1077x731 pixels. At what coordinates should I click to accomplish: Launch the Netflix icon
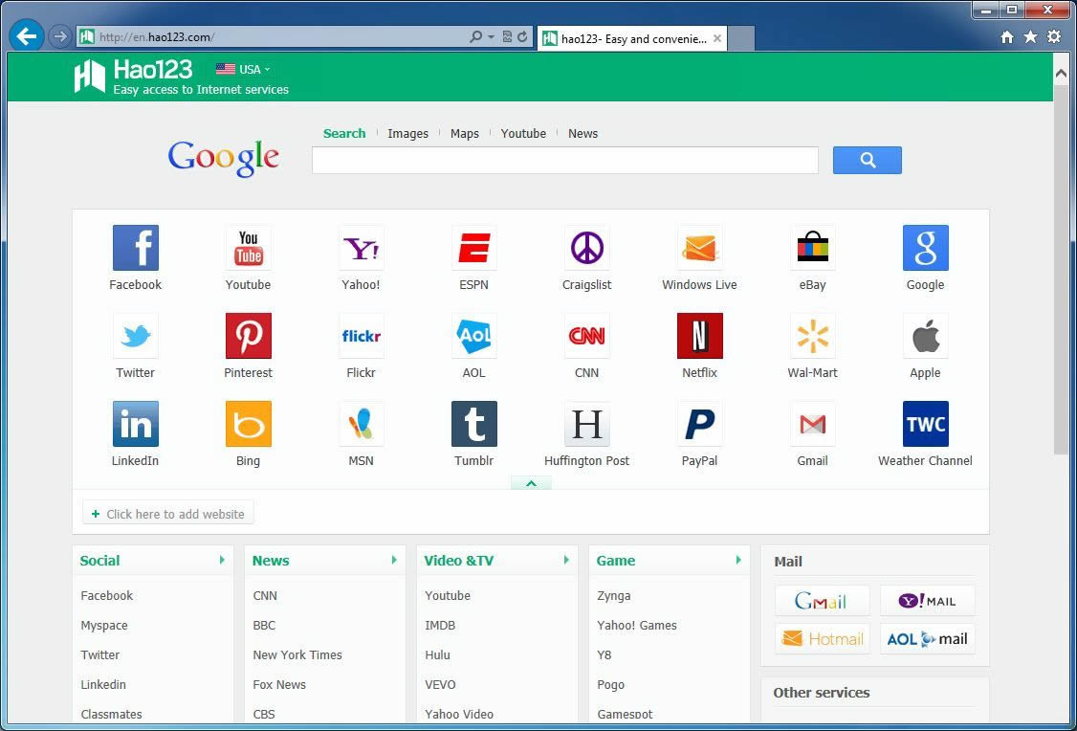click(699, 335)
